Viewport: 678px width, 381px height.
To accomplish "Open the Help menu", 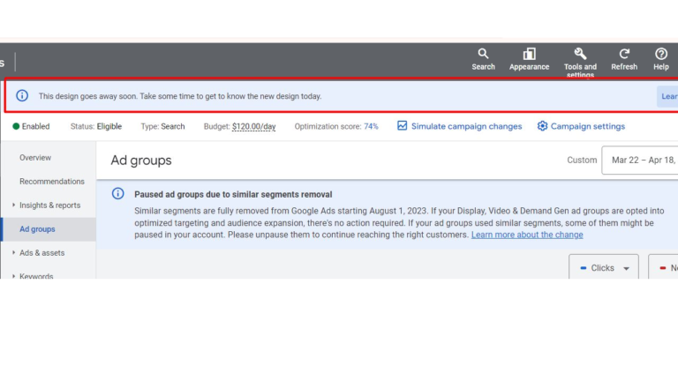I will click(x=660, y=59).
